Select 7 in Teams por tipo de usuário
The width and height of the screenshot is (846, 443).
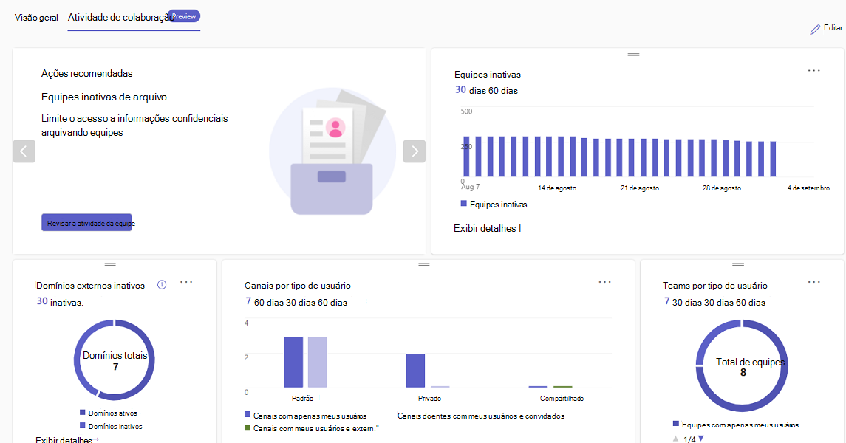(x=667, y=301)
